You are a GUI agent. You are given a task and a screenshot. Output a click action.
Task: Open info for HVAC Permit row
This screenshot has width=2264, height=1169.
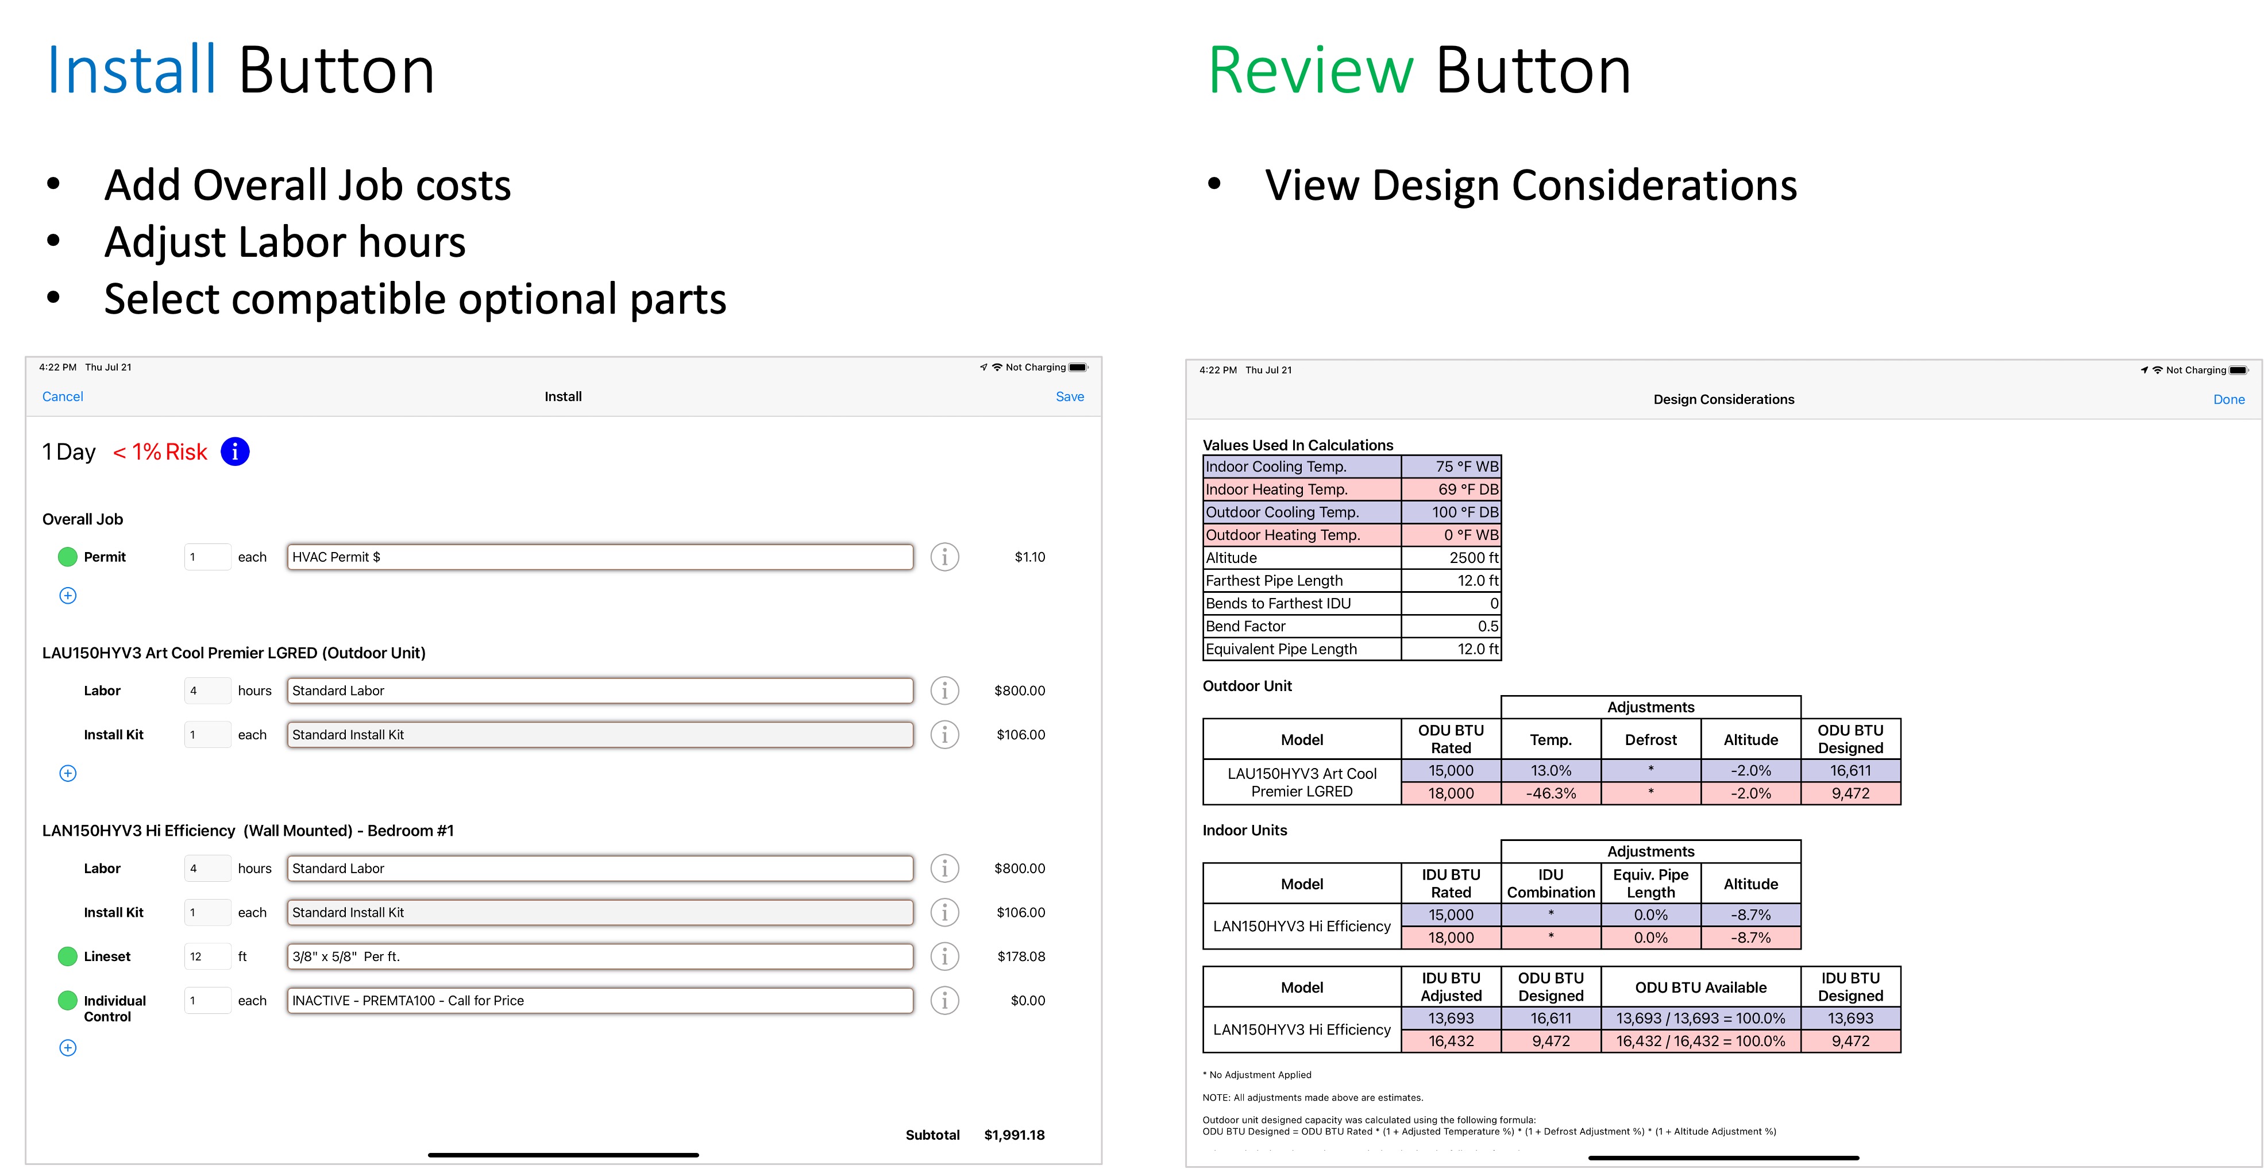coord(945,557)
